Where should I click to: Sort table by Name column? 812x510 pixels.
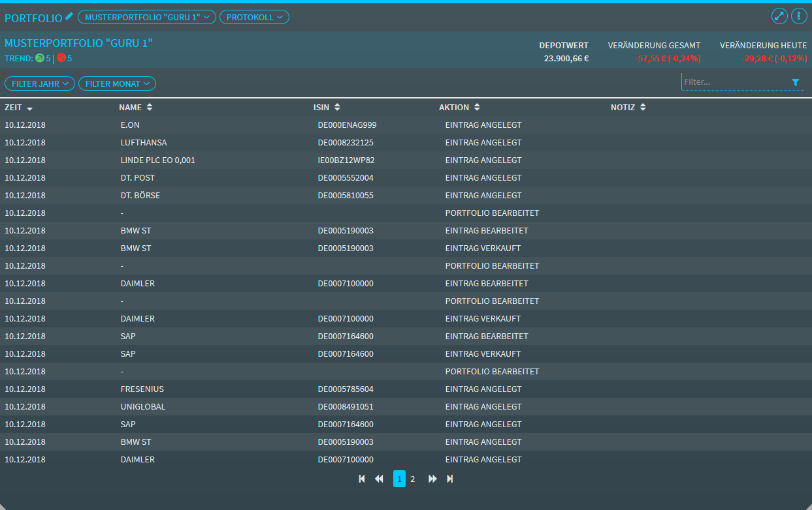tap(135, 107)
